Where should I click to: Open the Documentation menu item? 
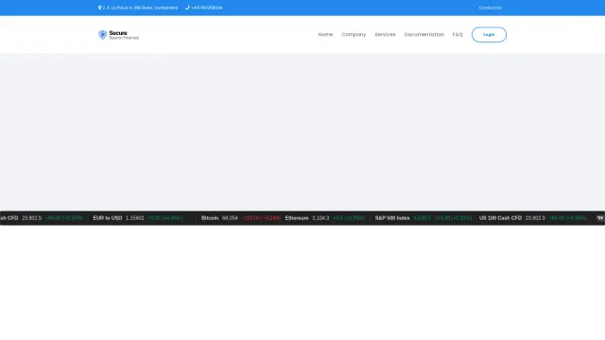(424, 35)
